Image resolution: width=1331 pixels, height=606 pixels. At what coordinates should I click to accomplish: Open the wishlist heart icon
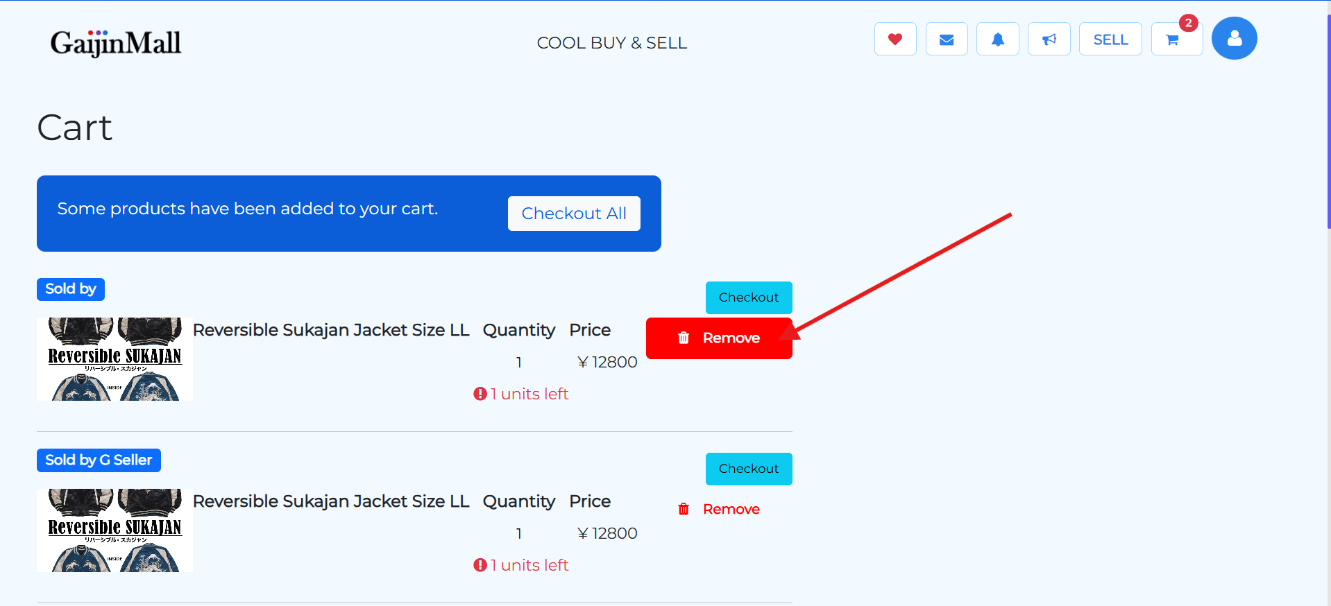tap(895, 39)
